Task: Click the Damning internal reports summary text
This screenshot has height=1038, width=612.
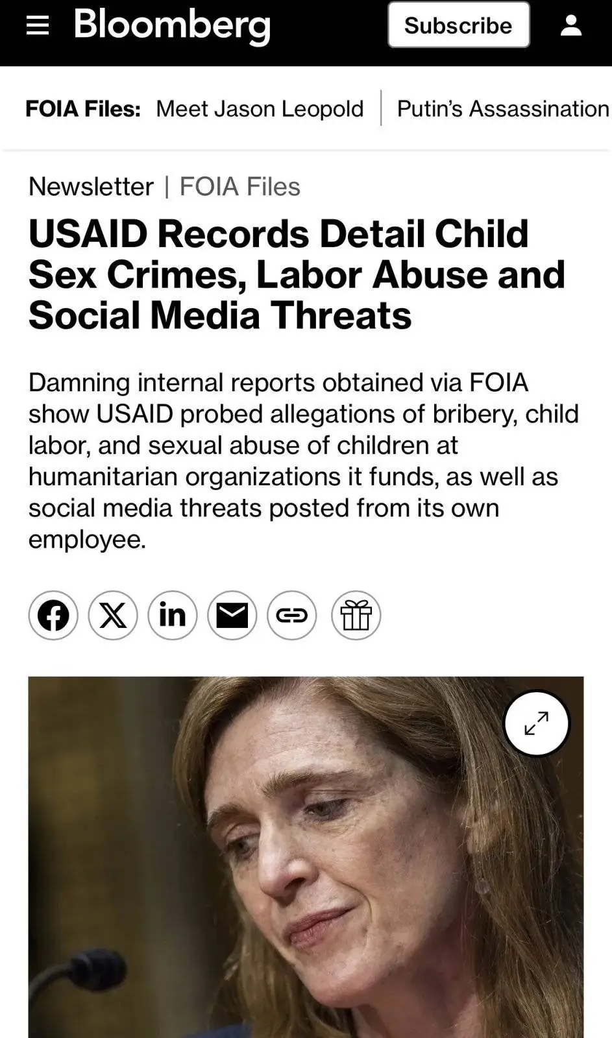Action: pyautogui.click(x=303, y=461)
